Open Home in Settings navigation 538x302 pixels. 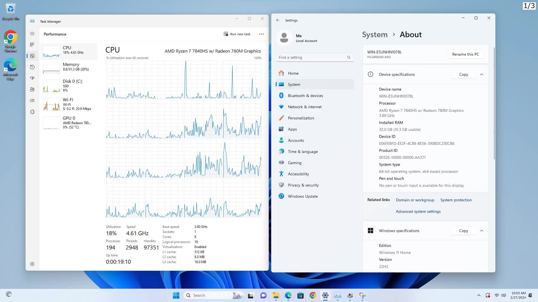tap(315, 73)
